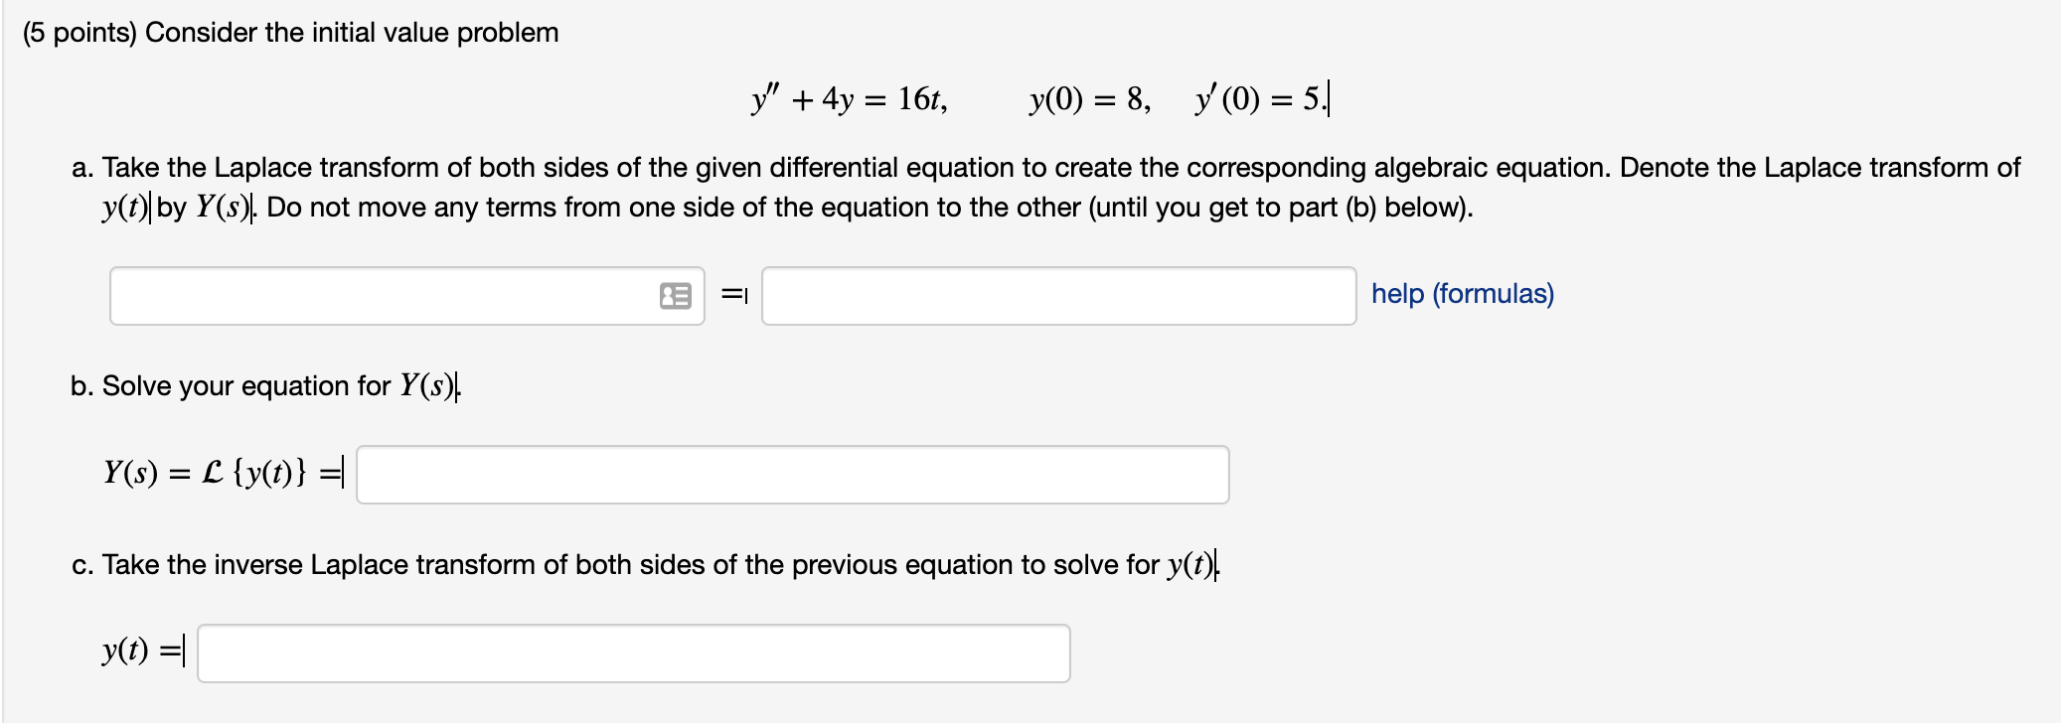Click the initial condition y(0) = 8

[1090, 99]
